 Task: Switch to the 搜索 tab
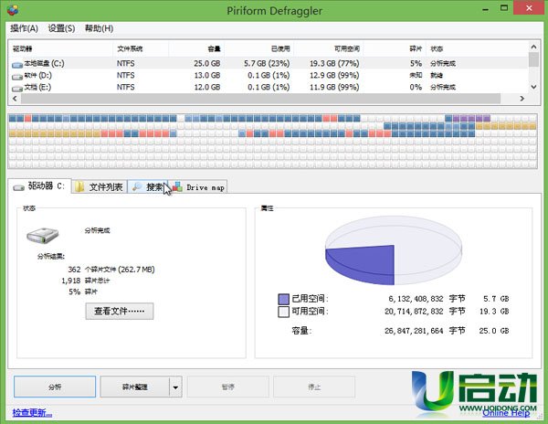pos(147,187)
